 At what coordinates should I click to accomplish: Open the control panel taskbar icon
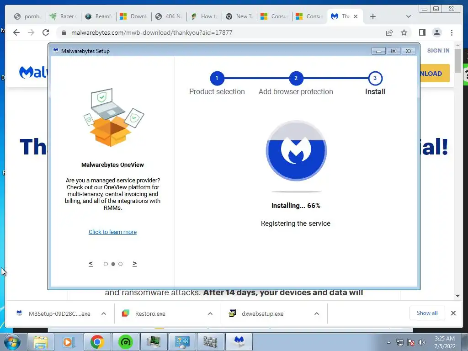click(x=182, y=342)
